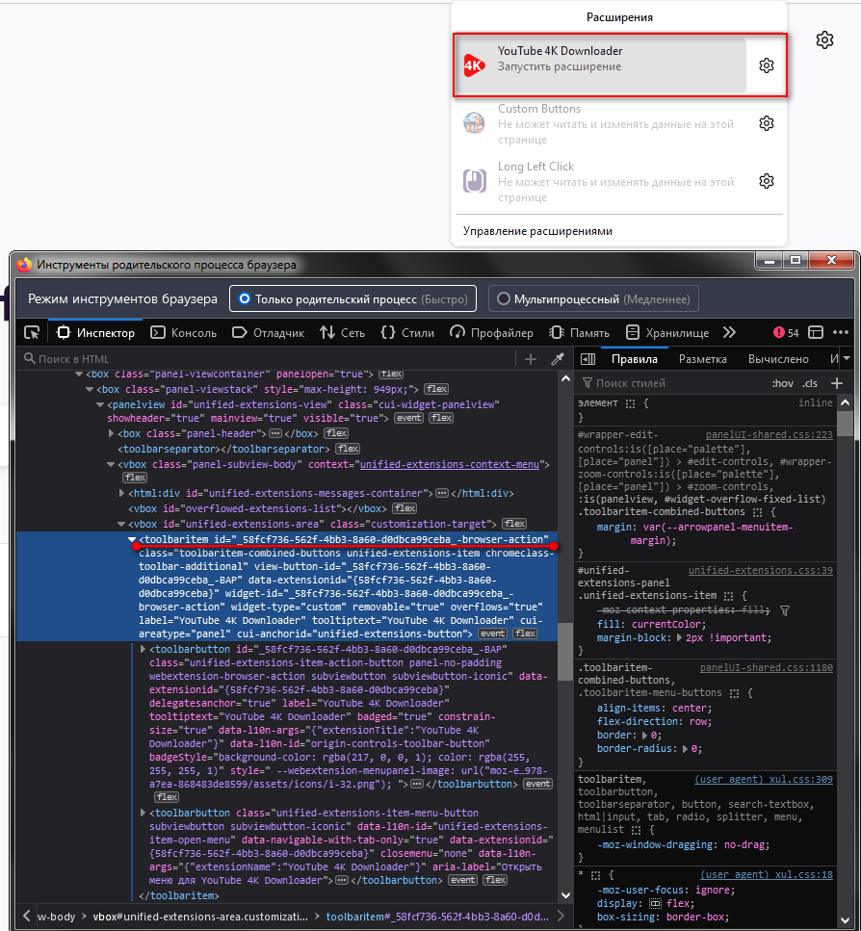Expand box panel-header node
The image size is (861, 931).
click(111, 433)
